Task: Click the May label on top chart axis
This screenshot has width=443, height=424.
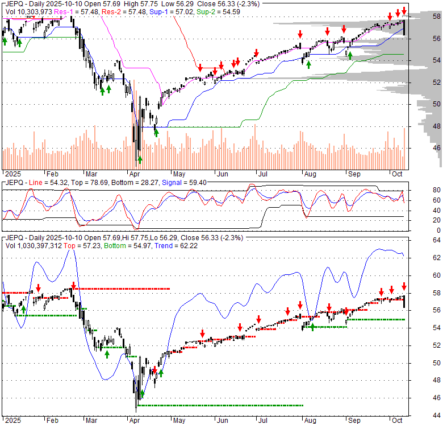Action: click(179, 174)
